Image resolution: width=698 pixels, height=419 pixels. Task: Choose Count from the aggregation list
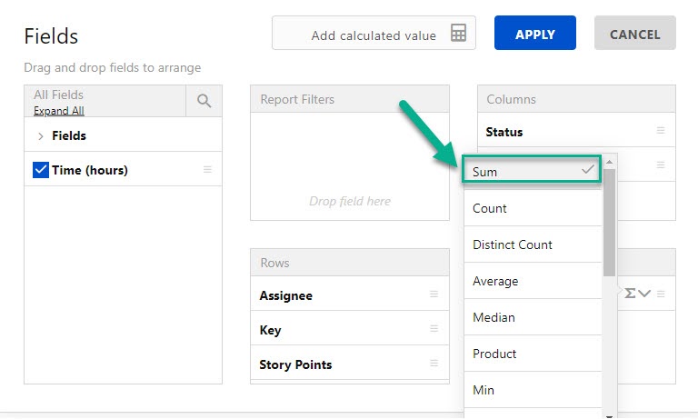click(x=531, y=208)
